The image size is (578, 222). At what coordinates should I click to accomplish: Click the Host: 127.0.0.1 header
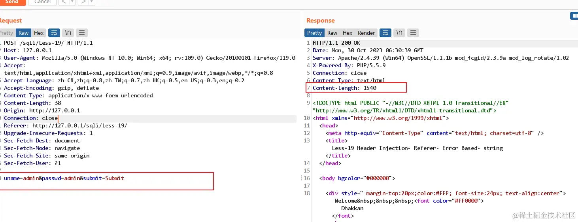(28, 50)
